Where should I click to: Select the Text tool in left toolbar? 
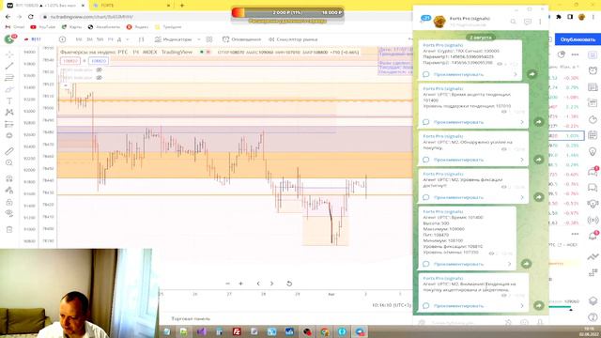click(9, 101)
